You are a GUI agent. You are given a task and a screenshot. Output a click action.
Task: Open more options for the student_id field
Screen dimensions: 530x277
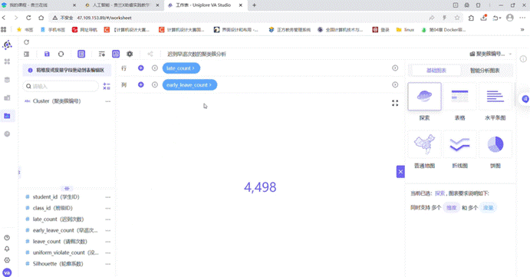click(108, 197)
